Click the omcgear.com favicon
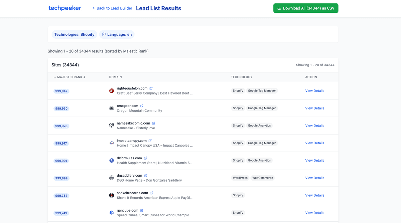This screenshot has height=223, width=401. [x=111, y=108]
